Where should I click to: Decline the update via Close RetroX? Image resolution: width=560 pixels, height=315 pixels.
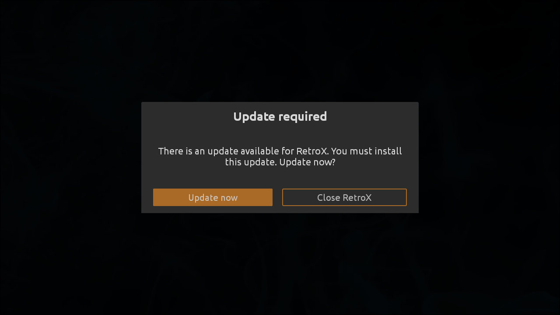344,197
